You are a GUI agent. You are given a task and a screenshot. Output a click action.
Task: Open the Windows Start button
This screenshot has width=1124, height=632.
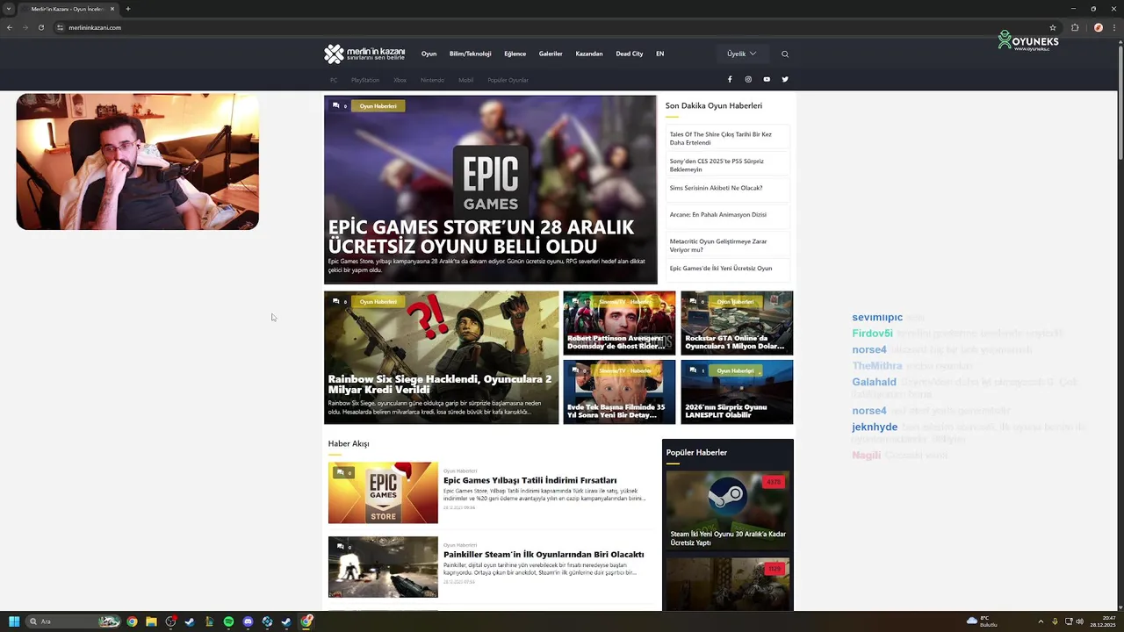point(14,621)
